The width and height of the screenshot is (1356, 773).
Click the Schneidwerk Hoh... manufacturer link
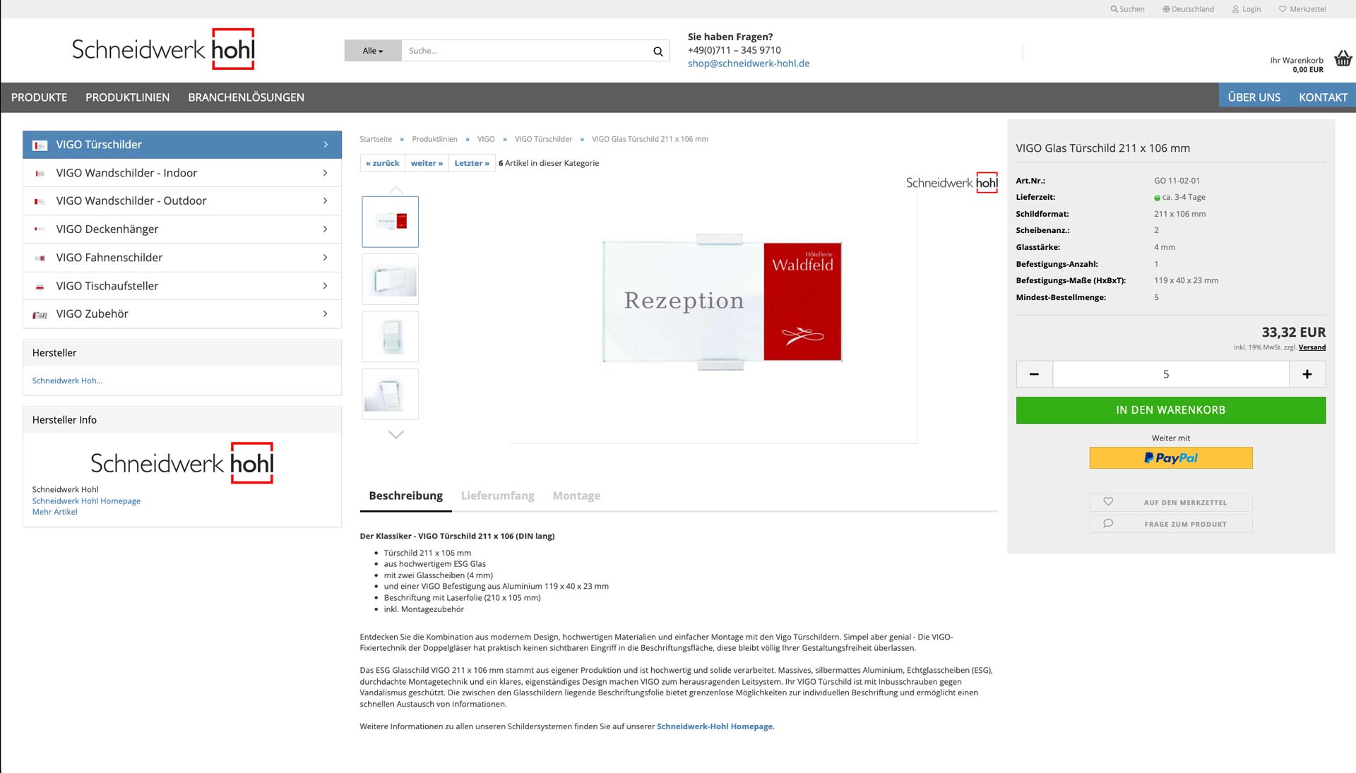click(x=67, y=380)
